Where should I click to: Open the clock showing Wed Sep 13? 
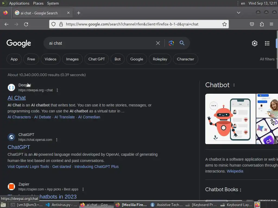coord(263,3)
